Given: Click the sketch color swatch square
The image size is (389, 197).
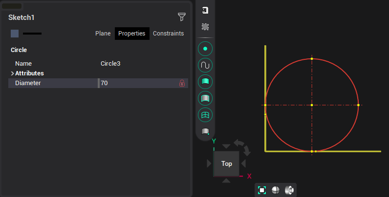Looking at the screenshot, I should coord(15,34).
